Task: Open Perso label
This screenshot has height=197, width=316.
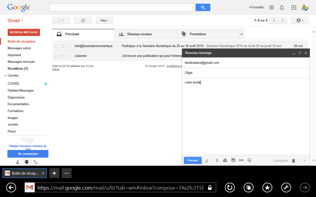Action: [12, 131]
